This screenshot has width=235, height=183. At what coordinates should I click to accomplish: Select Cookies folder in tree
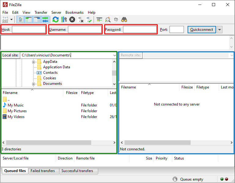tap(50, 78)
